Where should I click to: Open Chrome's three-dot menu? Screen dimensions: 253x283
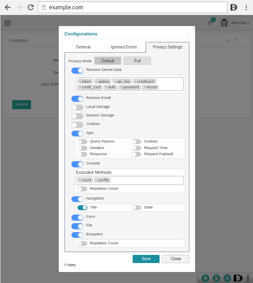click(246, 7)
